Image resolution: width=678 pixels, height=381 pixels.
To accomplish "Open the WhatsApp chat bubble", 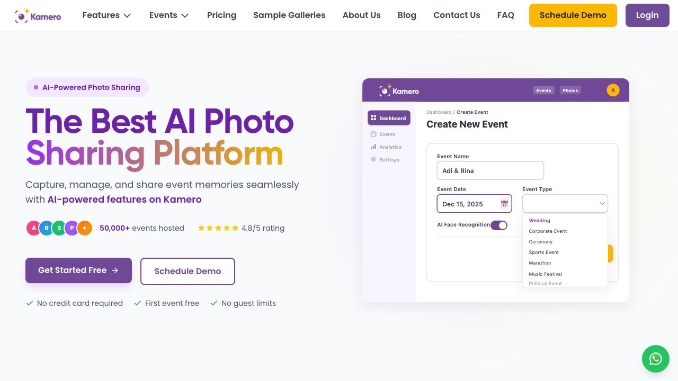I will (x=656, y=359).
